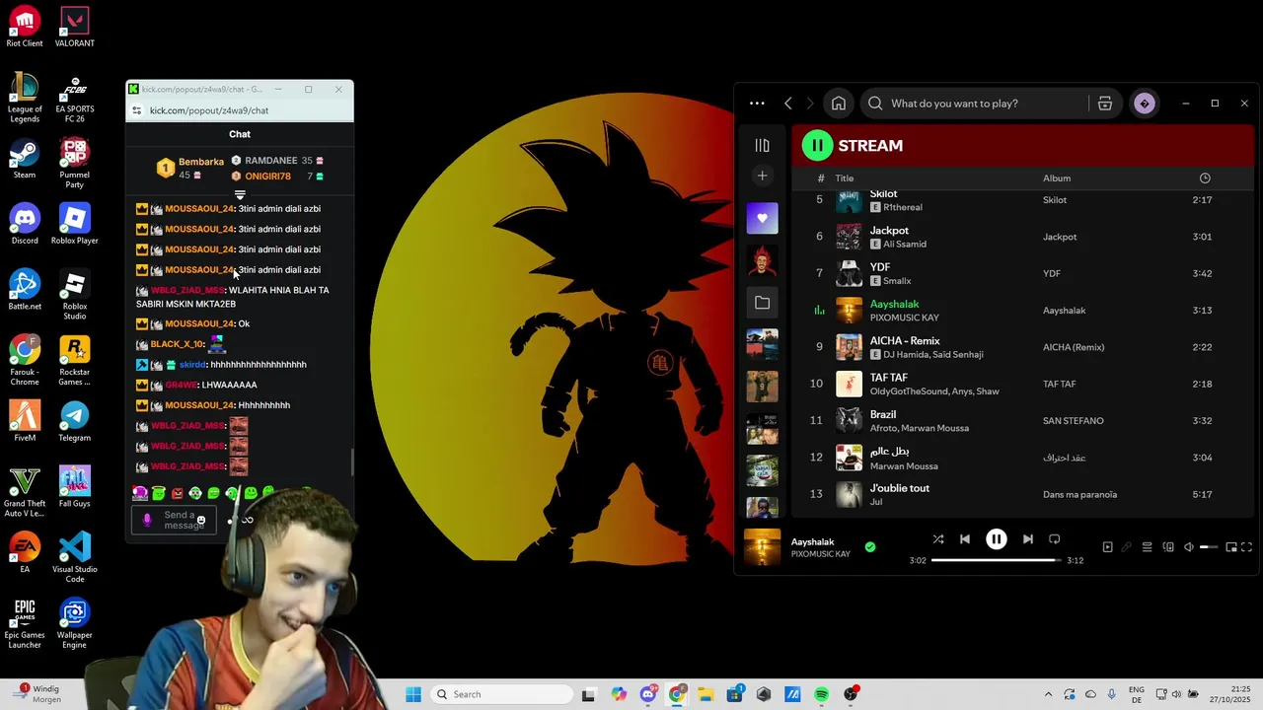This screenshot has height=710, width=1263.
Task: Open Spotify from the taskbar
Action: (x=822, y=694)
